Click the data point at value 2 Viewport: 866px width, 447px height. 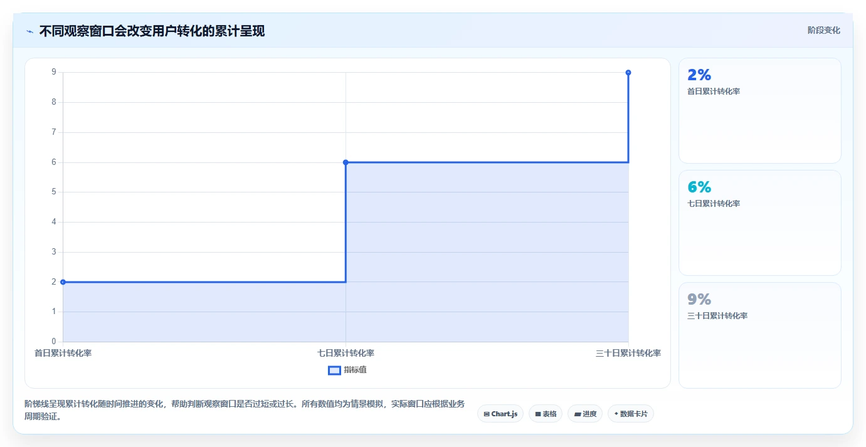tap(63, 282)
